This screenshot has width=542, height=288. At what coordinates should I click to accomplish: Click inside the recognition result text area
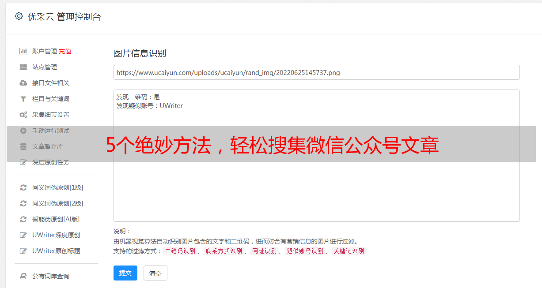tap(316, 156)
